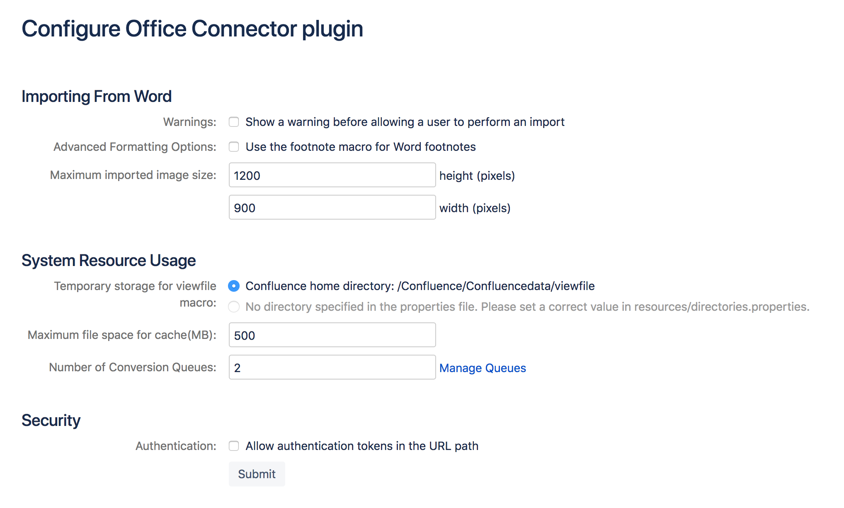Click the maximum image height field
This screenshot has width=844, height=508.
332,175
